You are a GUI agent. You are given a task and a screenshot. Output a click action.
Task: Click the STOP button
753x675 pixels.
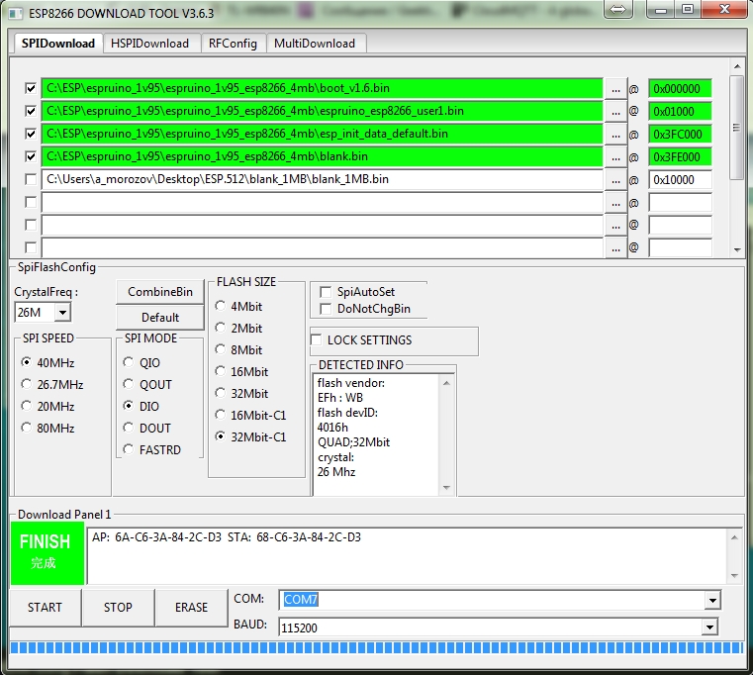point(118,608)
